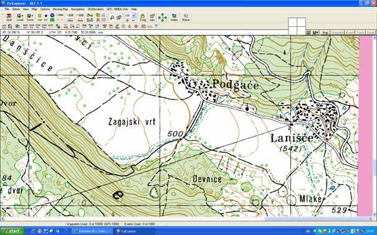
Task: Click the blue circular route waypoint icon
Action: coord(52,16)
